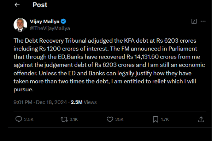Image resolution: width=212 pixels, height=141 pixels.
Task: View the 2.5M Views analytics
Action: click(x=84, y=102)
